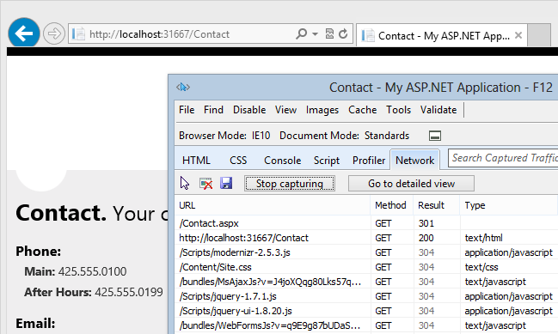Close the Contact - My ASP.NET App tab
Screen dimensions: 558x334
tap(518, 35)
